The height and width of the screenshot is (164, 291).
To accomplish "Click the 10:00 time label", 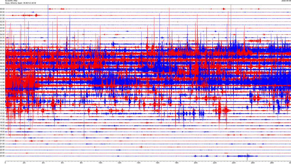I will [2, 73].
